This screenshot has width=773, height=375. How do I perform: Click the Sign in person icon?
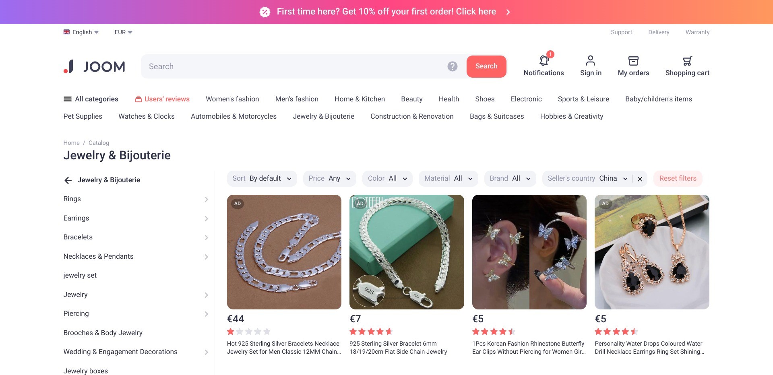[590, 61]
